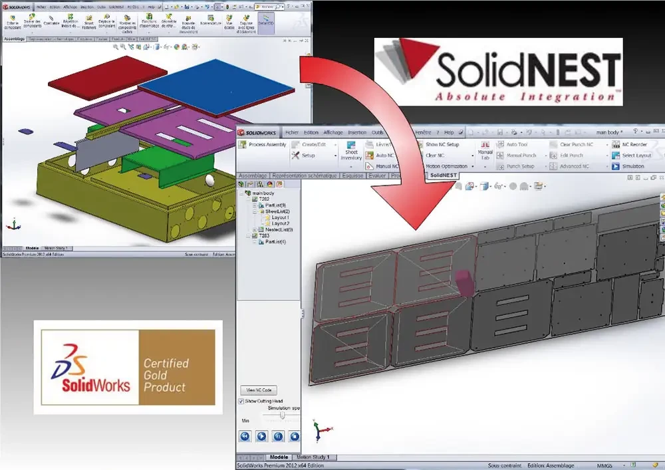Toggle Show Cutting Head checkbox
Viewport: 665px width, 470px height.
click(x=241, y=401)
